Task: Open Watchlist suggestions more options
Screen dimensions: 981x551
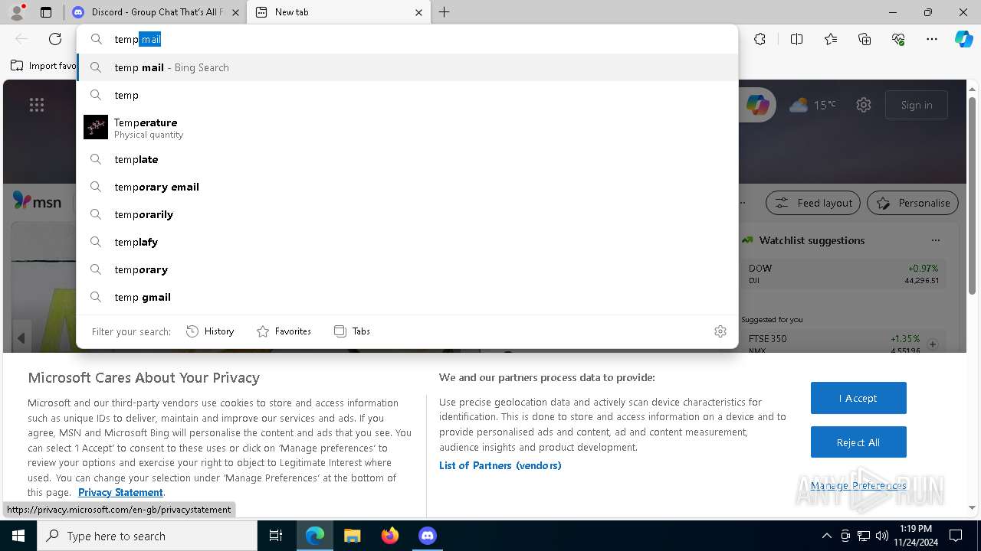Action: click(x=935, y=240)
